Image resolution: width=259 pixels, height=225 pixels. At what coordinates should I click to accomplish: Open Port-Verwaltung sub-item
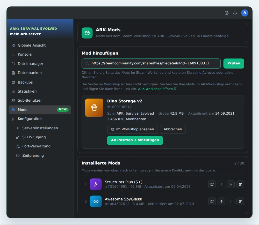tap(40, 146)
